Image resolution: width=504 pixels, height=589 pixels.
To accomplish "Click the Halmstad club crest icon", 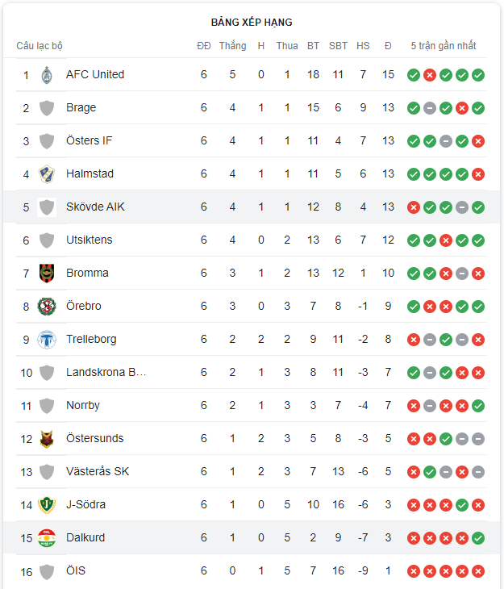I will [47, 174].
